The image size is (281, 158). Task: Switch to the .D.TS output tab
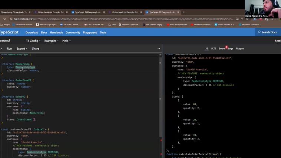click(x=214, y=49)
